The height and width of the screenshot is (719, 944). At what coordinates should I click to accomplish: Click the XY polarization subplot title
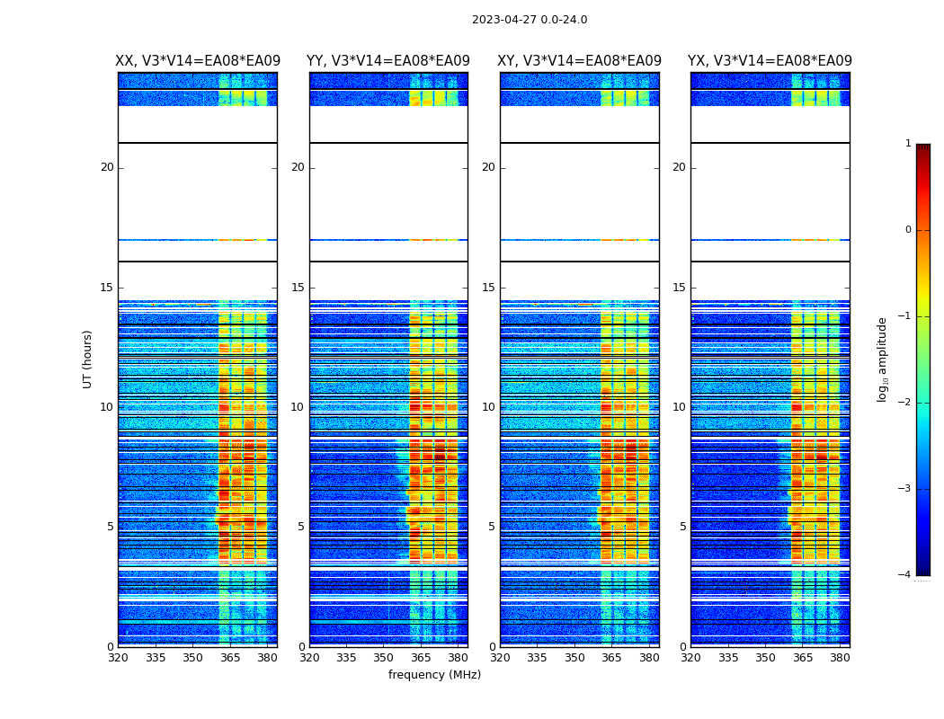pos(579,61)
